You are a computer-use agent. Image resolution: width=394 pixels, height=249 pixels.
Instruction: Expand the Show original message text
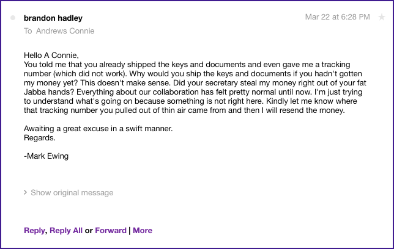(72, 193)
